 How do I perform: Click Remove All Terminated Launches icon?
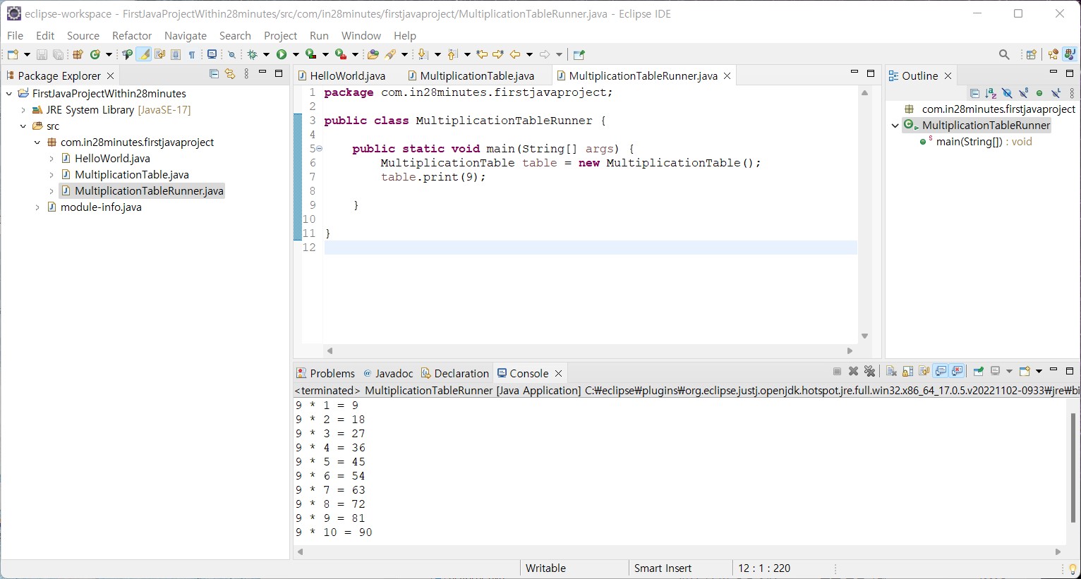869,371
